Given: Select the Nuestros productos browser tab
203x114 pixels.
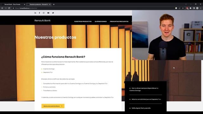Looking at the screenshot, I should pos(39,4).
